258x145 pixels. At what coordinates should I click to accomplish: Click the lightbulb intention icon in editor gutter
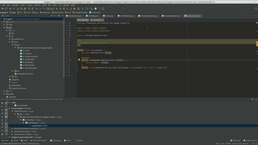coord(79,60)
